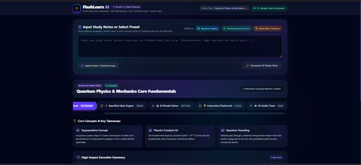Click Upload Notes / Textbook Image button

click(98, 65)
